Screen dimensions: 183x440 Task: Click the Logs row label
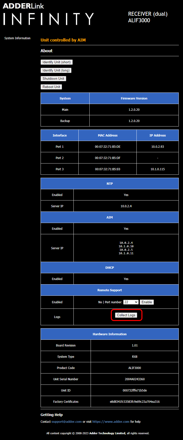click(57, 317)
